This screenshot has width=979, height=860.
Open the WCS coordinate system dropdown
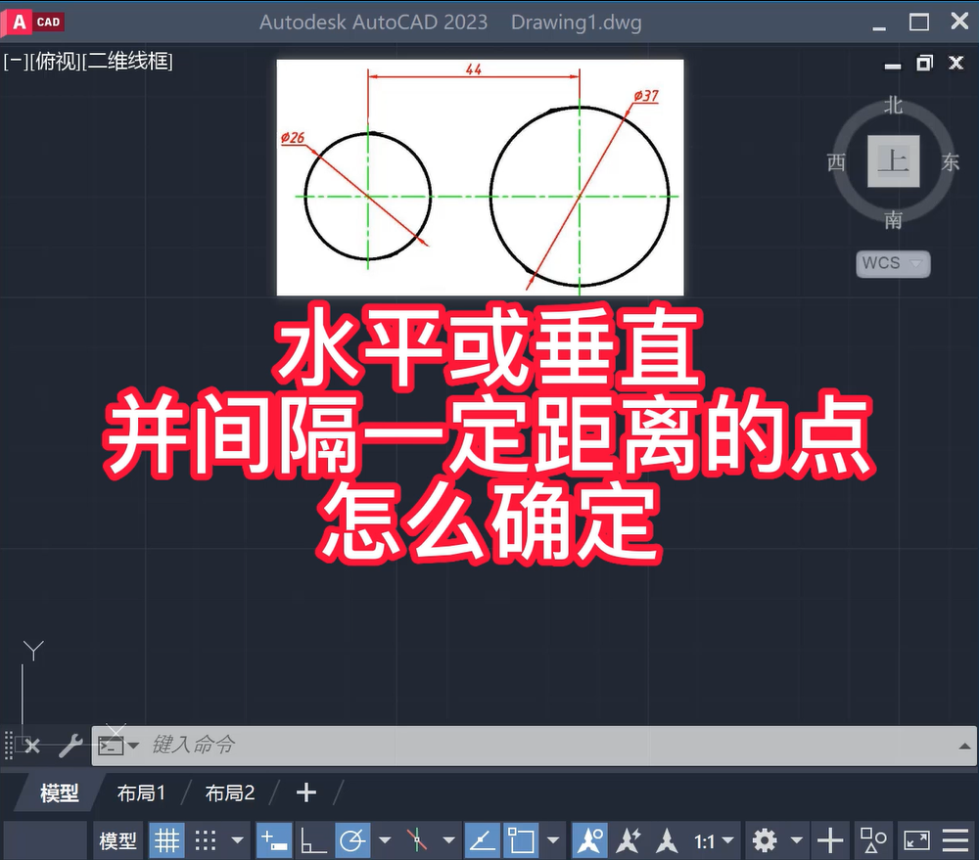click(x=892, y=263)
